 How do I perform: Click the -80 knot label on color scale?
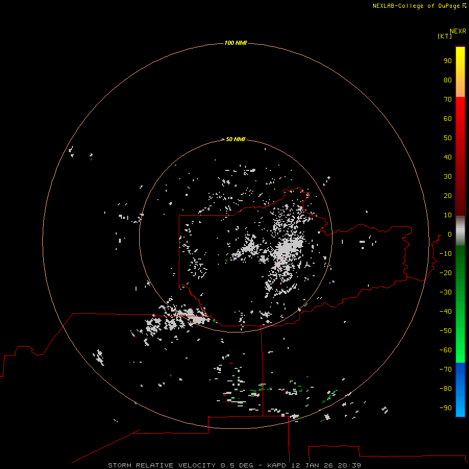[446, 389]
